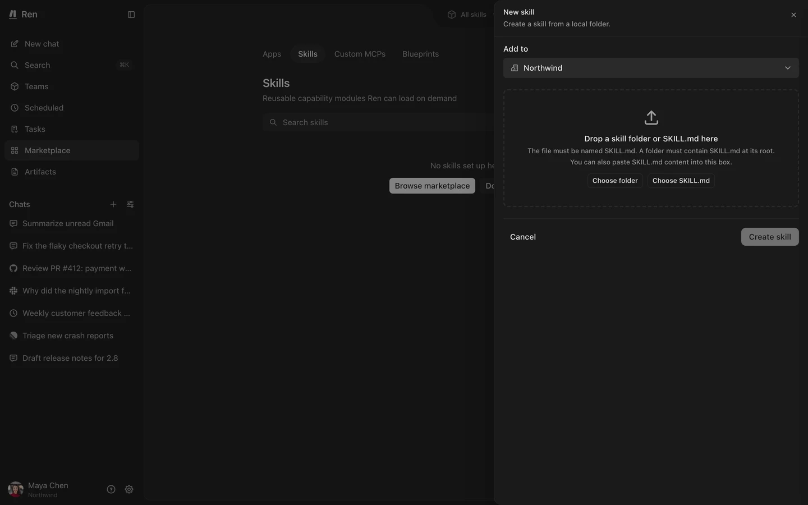Open Artifacts in the sidebar
808x505 pixels.
click(x=72, y=172)
